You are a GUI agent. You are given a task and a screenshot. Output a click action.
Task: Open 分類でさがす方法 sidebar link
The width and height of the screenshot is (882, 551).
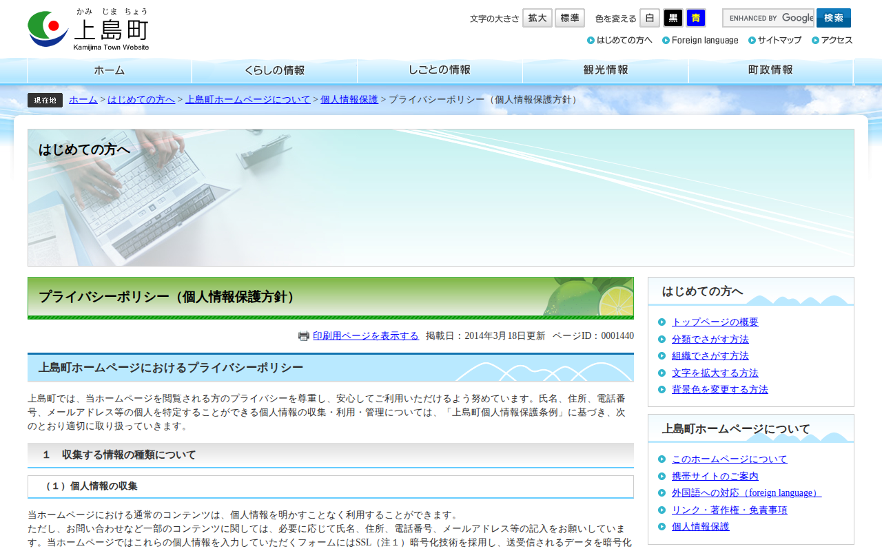tap(710, 339)
